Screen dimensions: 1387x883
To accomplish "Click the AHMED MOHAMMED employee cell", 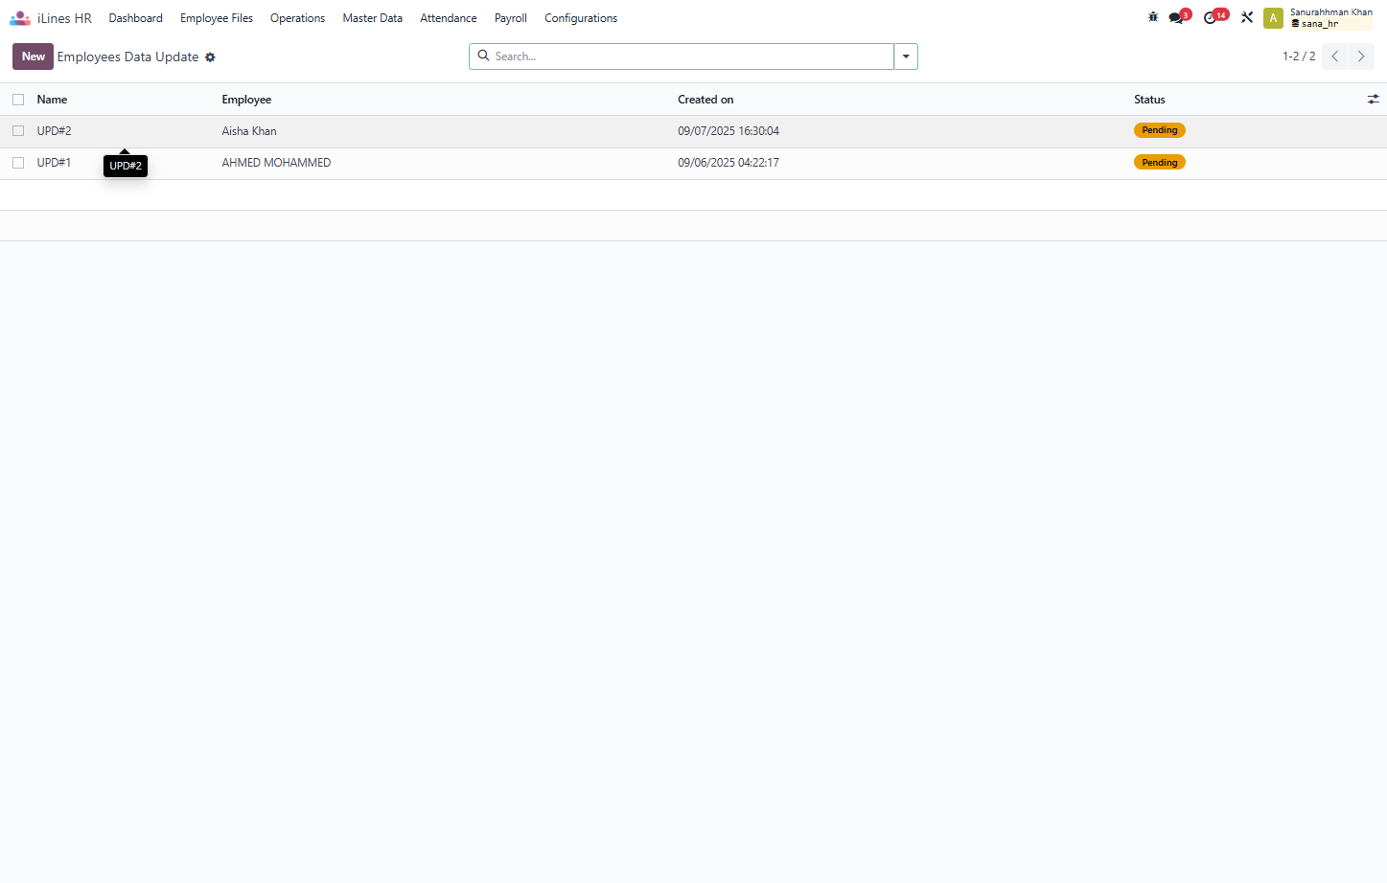I will click(276, 163).
